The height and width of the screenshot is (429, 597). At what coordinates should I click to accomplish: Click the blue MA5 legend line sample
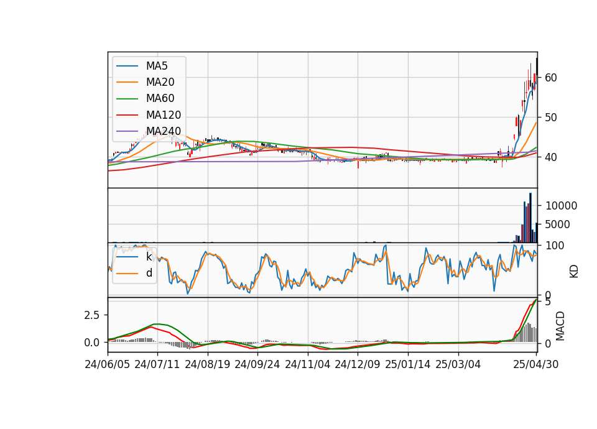pos(127,66)
